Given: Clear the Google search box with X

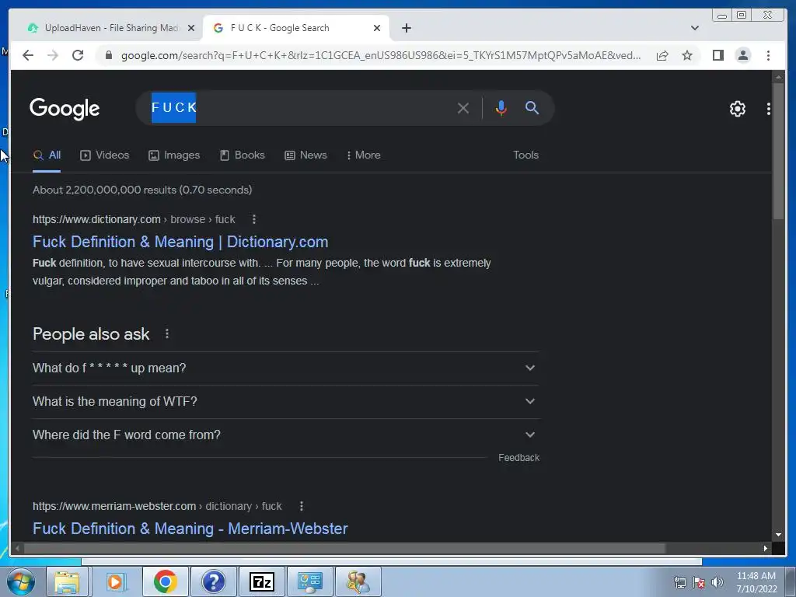Looking at the screenshot, I should [x=463, y=108].
